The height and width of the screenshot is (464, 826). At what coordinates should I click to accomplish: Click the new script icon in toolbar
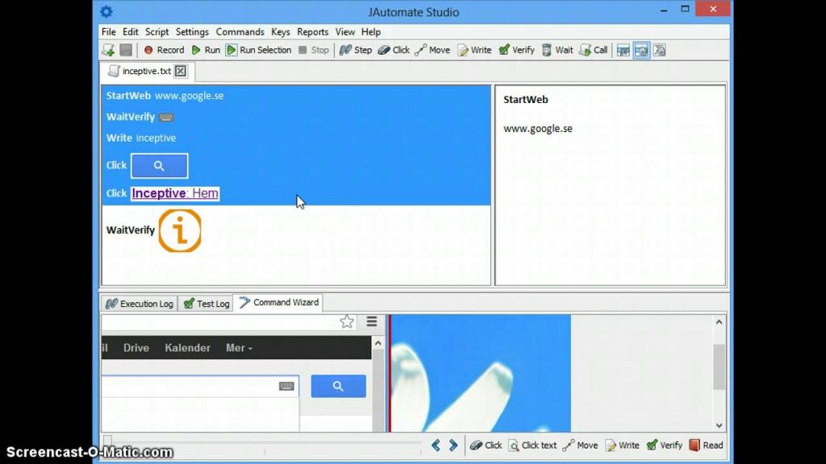click(x=109, y=50)
